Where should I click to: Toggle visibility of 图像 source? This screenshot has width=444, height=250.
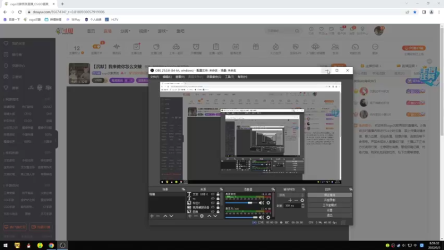point(213,212)
